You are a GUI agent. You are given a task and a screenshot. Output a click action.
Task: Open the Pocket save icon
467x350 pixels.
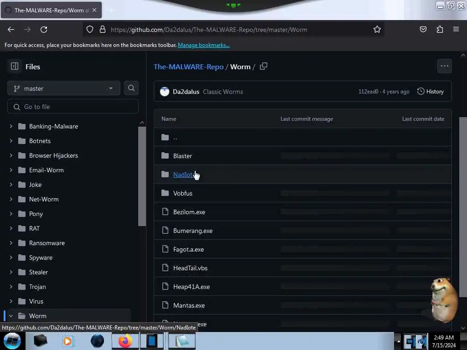point(423,29)
